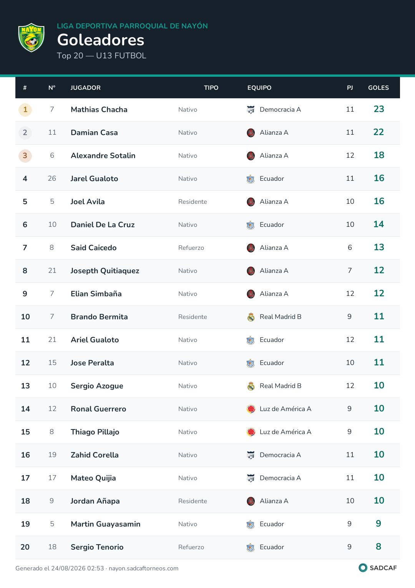The height and width of the screenshot is (588, 415).
Task: Click Alianza A crest beside Damian Casa
Action: 251,133
